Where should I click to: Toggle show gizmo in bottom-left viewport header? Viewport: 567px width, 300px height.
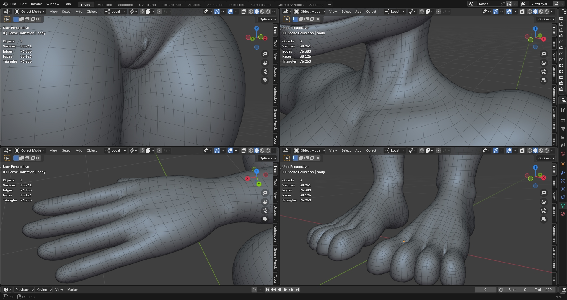(217, 150)
